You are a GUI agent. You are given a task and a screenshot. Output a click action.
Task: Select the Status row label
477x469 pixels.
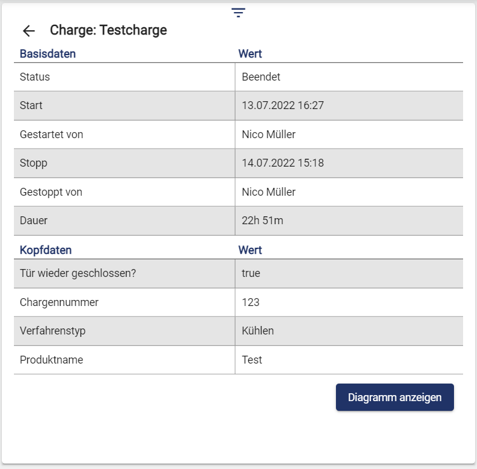(35, 77)
